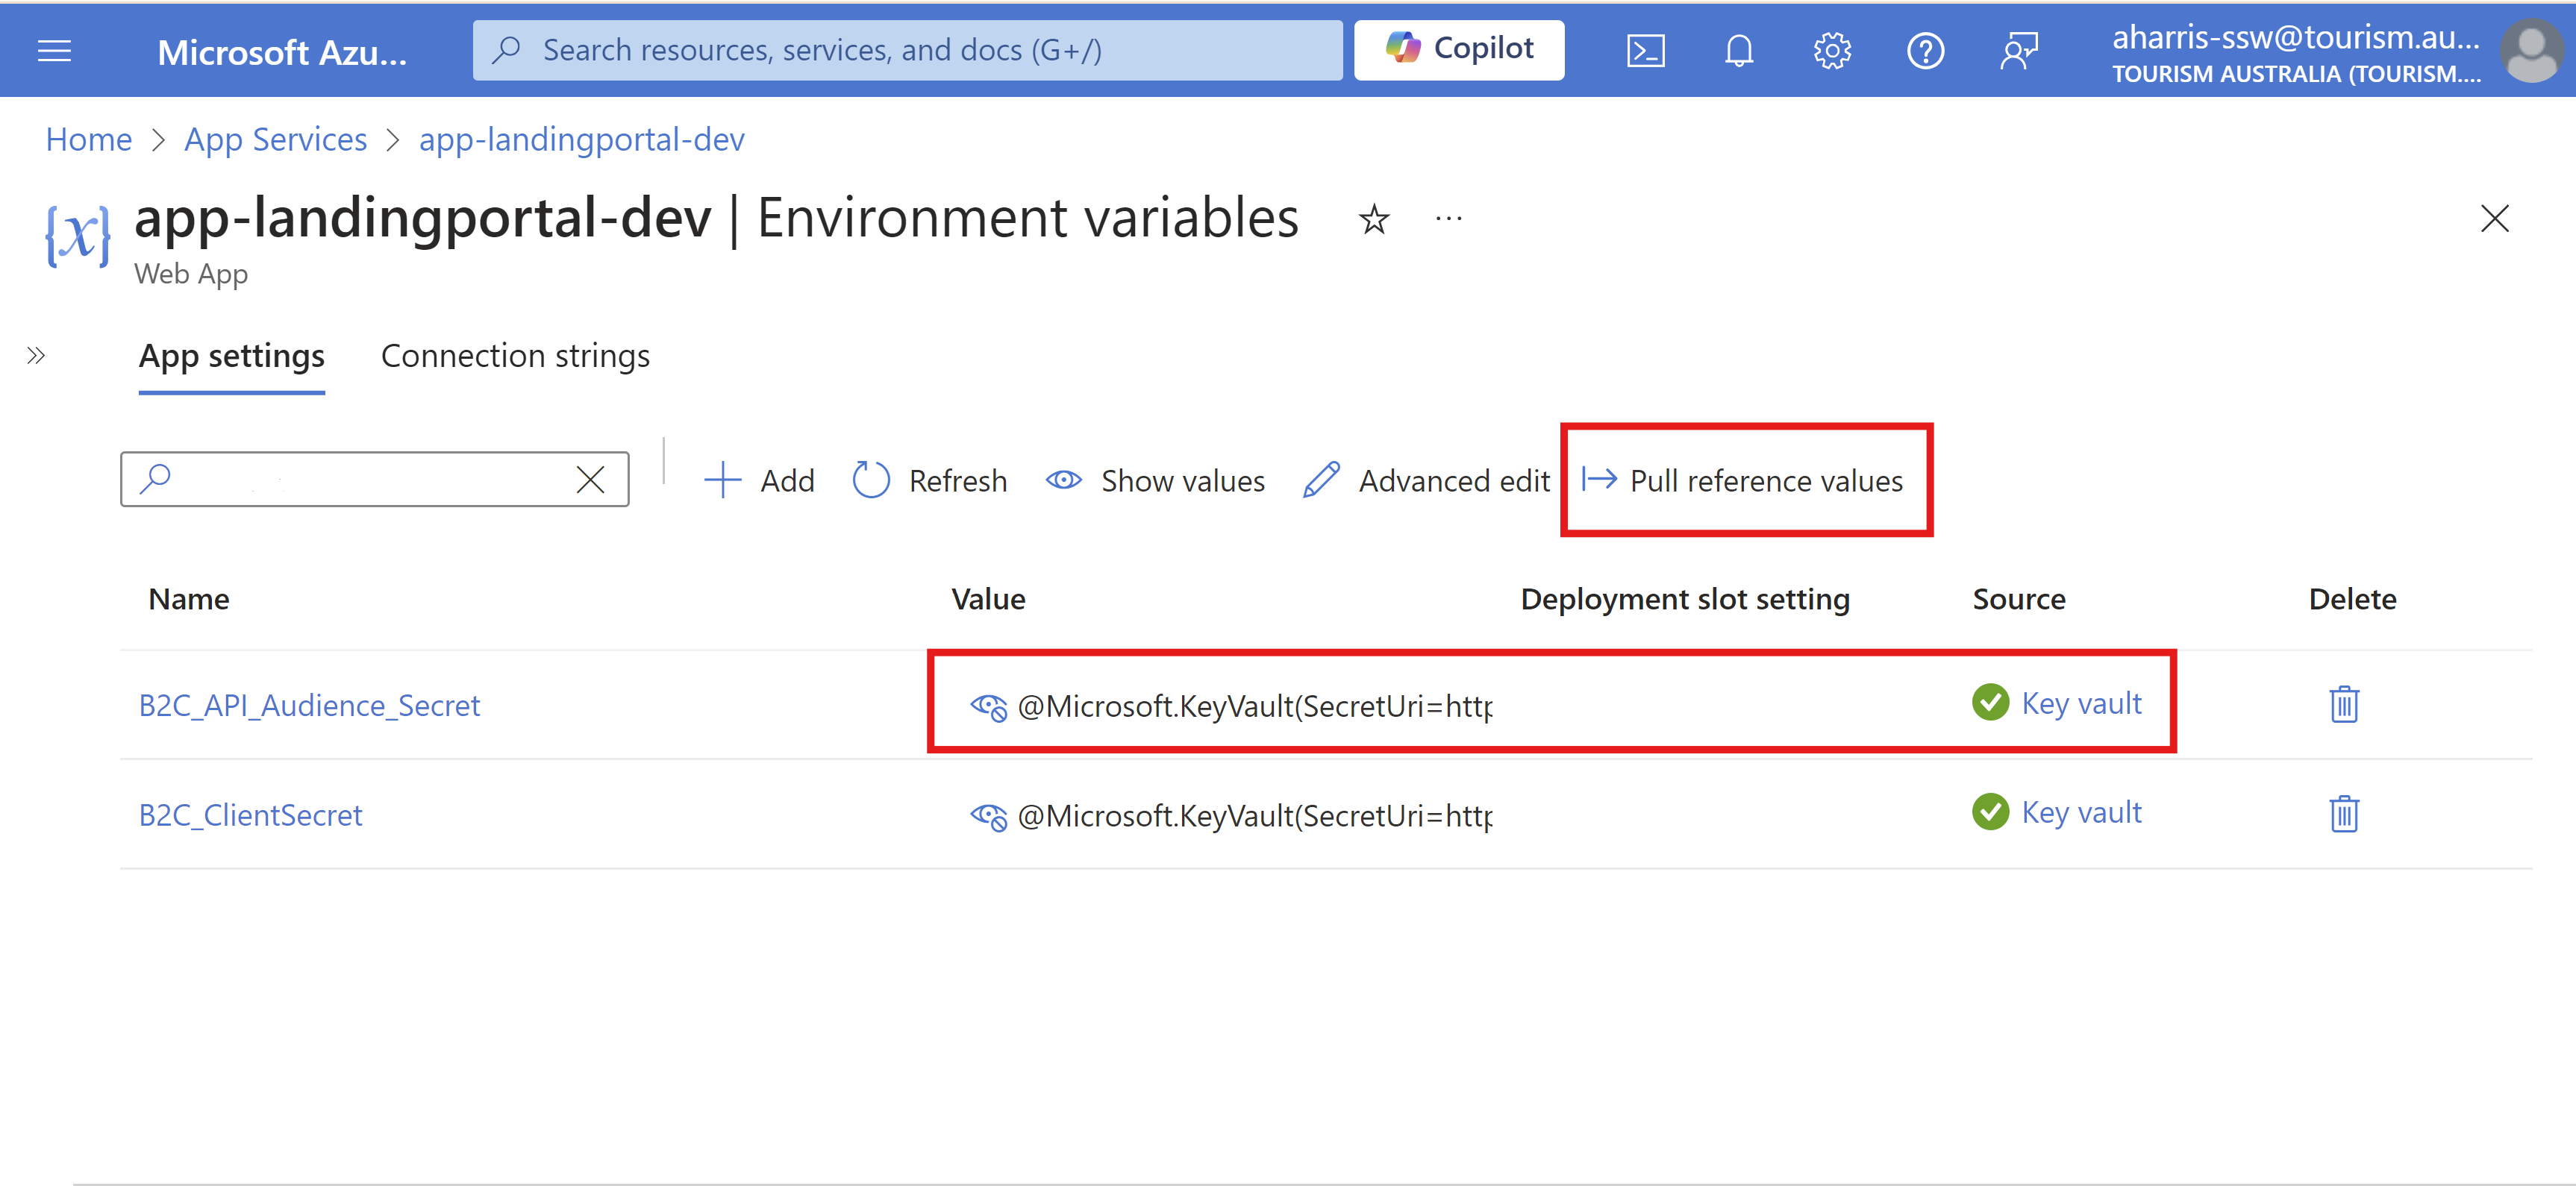Open the more options ellipsis

click(x=1448, y=219)
